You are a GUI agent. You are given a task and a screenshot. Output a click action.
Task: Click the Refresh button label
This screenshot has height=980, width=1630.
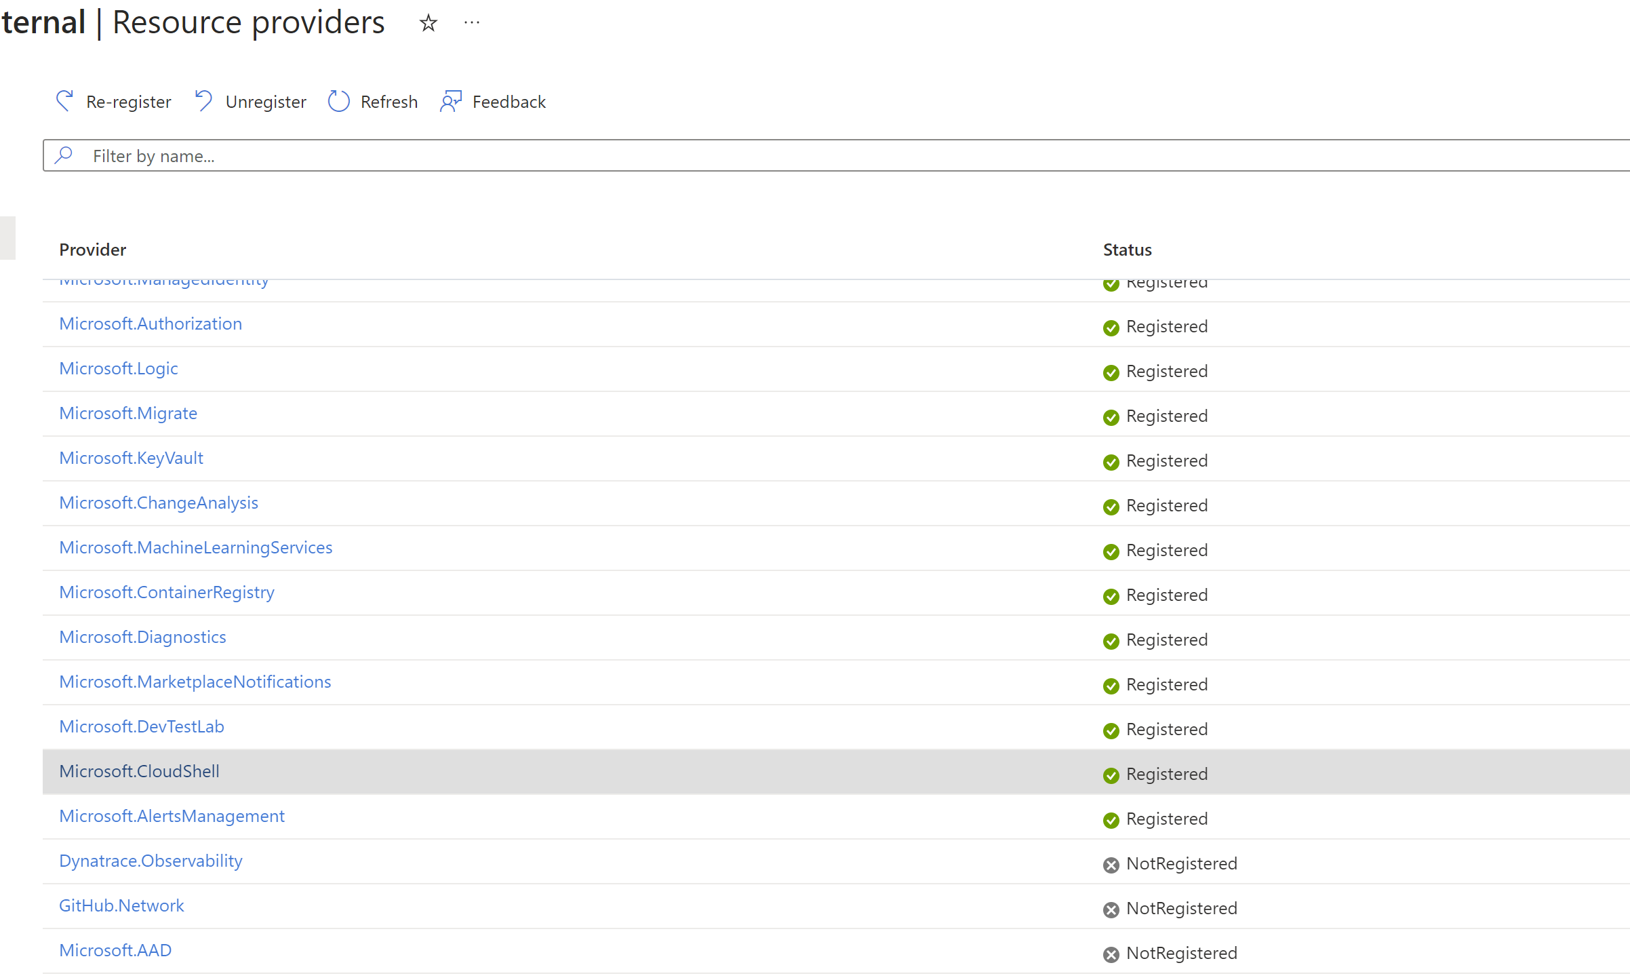[x=389, y=102]
